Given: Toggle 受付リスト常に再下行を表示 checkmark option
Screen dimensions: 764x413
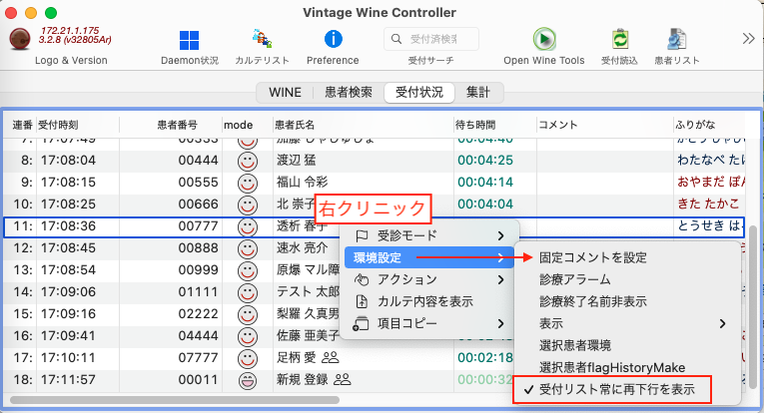Looking at the screenshot, I should (x=610, y=388).
